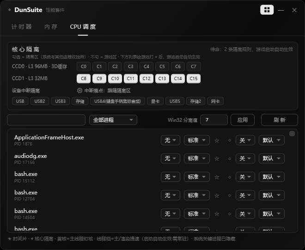Open 标准 dropdown for ApplicationFrameHost.exe
This screenshot has width=305, height=250.
pos(197,140)
